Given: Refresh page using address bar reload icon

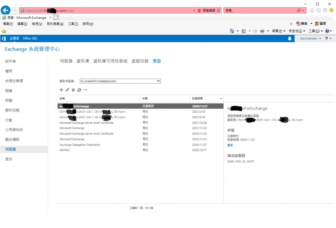Looking at the screenshot, I should [218, 10].
